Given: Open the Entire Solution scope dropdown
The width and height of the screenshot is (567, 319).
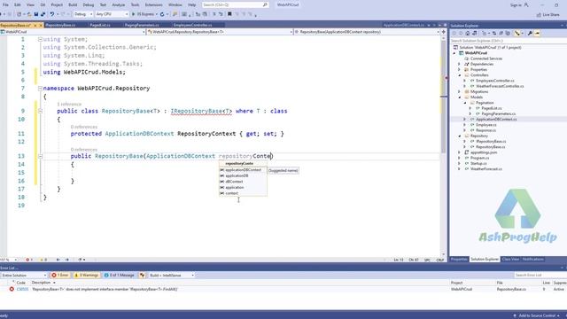Looking at the screenshot, I should (x=24, y=276).
